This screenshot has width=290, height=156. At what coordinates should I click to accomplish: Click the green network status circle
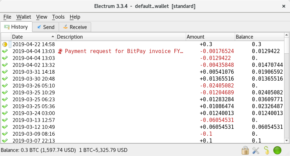coord(277,150)
